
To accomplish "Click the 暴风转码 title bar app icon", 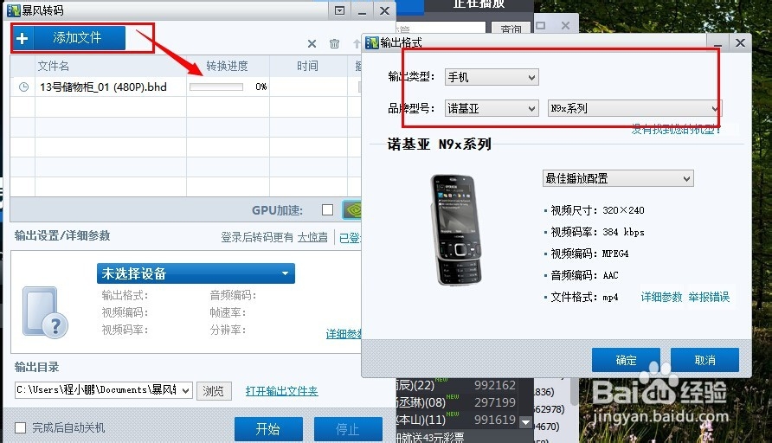I will [x=14, y=10].
